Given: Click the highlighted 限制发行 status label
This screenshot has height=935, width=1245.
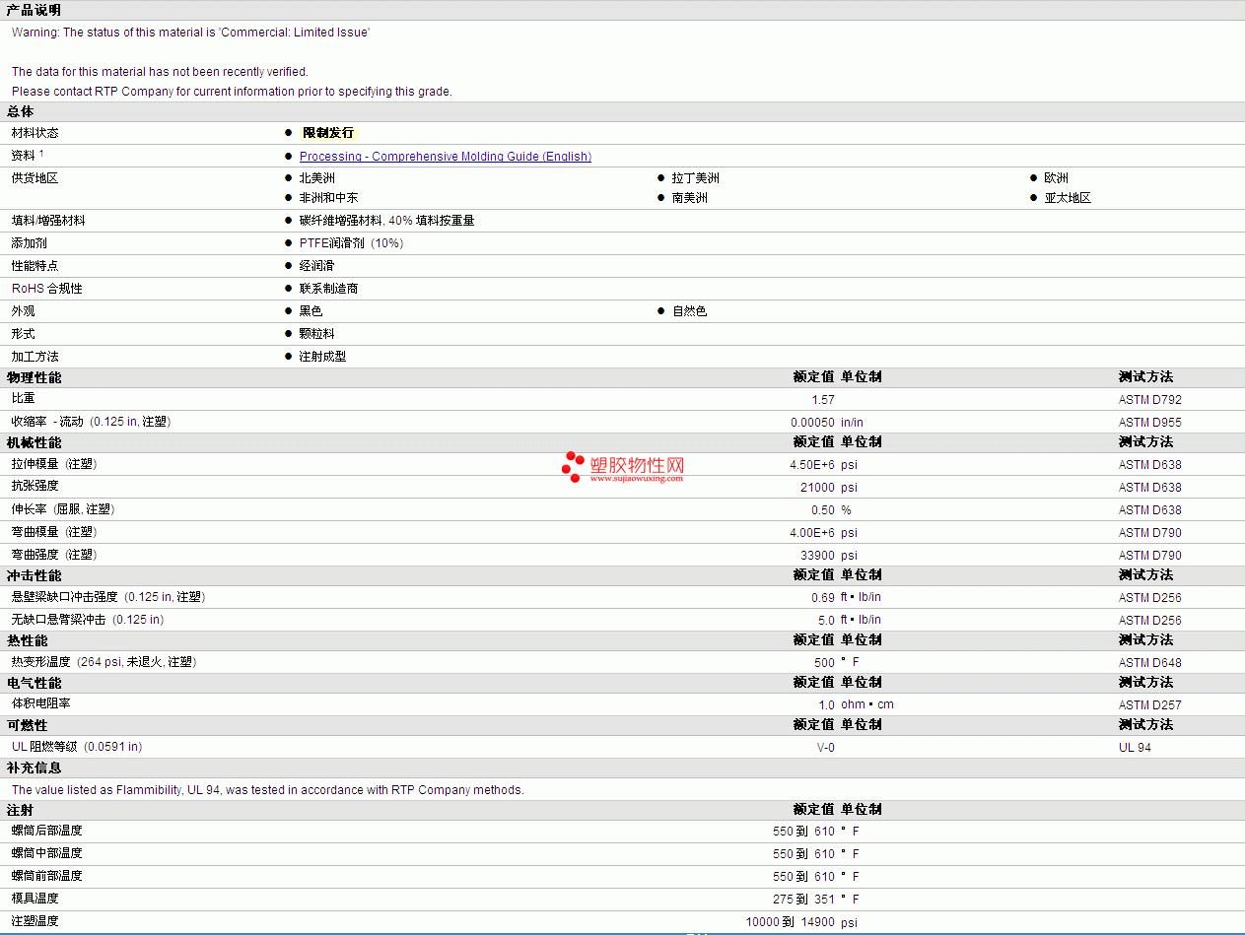Looking at the screenshot, I should (327, 133).
